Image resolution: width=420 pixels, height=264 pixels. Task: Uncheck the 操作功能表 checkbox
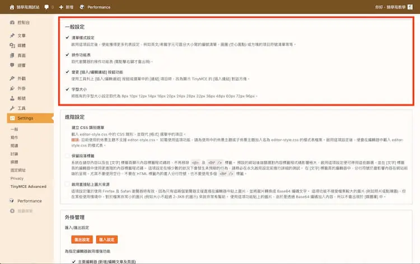(67, 55)
